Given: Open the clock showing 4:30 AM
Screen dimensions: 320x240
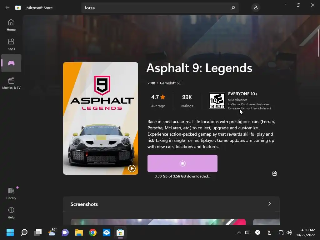Looking at the screenshot, I should pyautogui.click(x=306, y=232).
